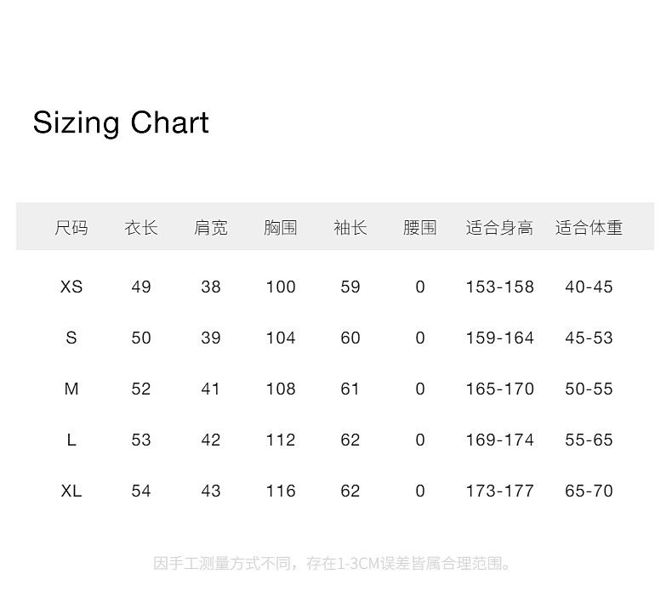Select the 腰围 column header

pos(420,228)
